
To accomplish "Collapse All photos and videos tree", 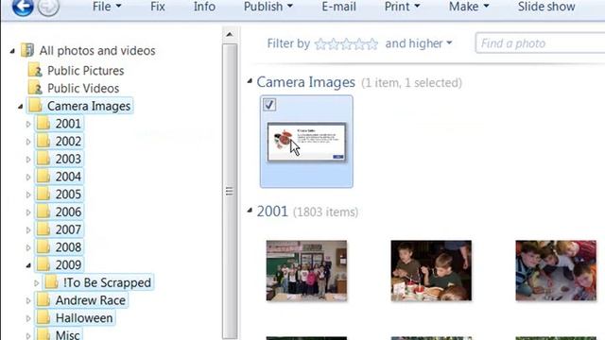I will pyautogui.click(x=12, y=51).
